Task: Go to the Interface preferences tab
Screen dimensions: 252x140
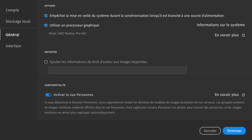Action: click(13, 46)
